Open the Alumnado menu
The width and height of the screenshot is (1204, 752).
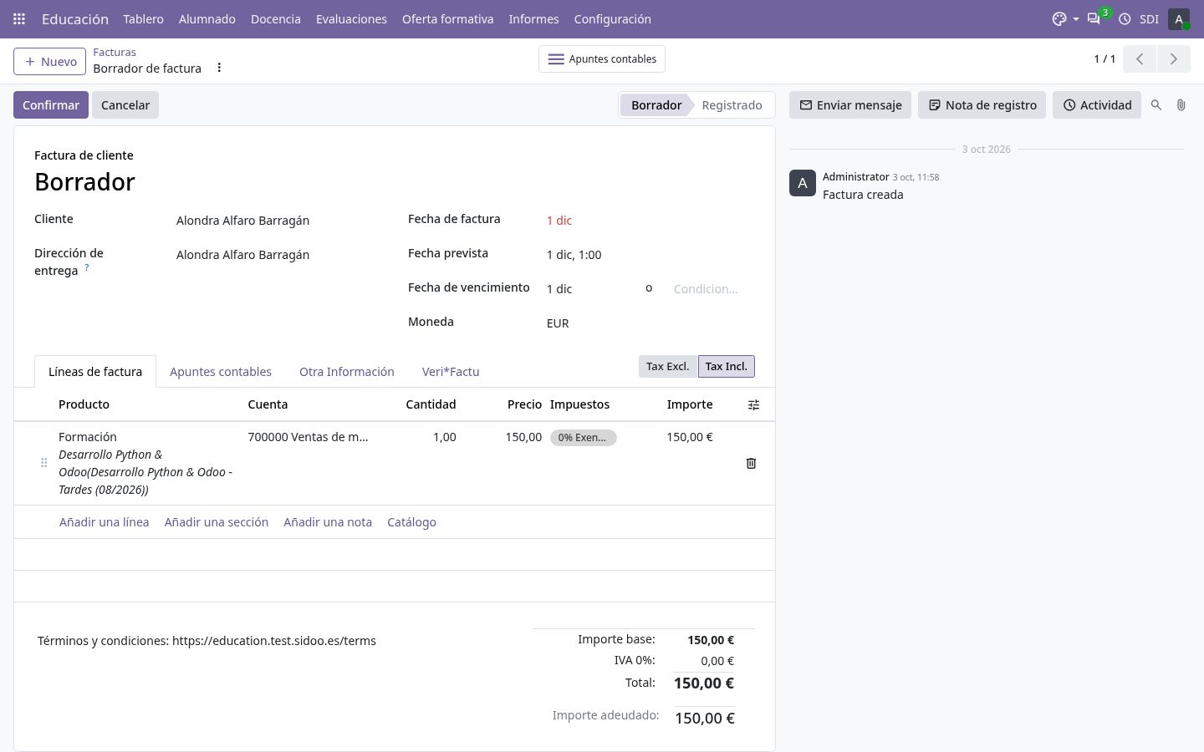click(x=207, y=18)
